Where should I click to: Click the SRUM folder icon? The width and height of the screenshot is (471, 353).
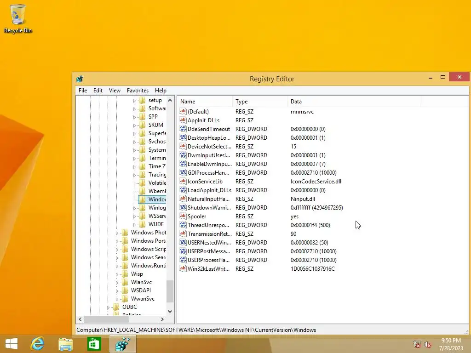click(143, 125)
